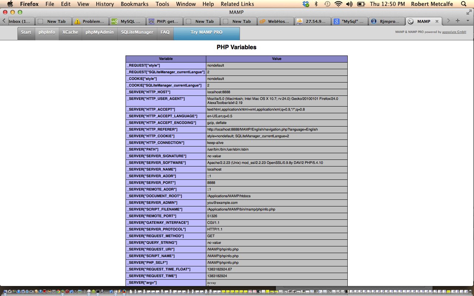474x296 pixels.
Task: Click the Apache/2.2.23 server software value
Action: coord(277,163)
